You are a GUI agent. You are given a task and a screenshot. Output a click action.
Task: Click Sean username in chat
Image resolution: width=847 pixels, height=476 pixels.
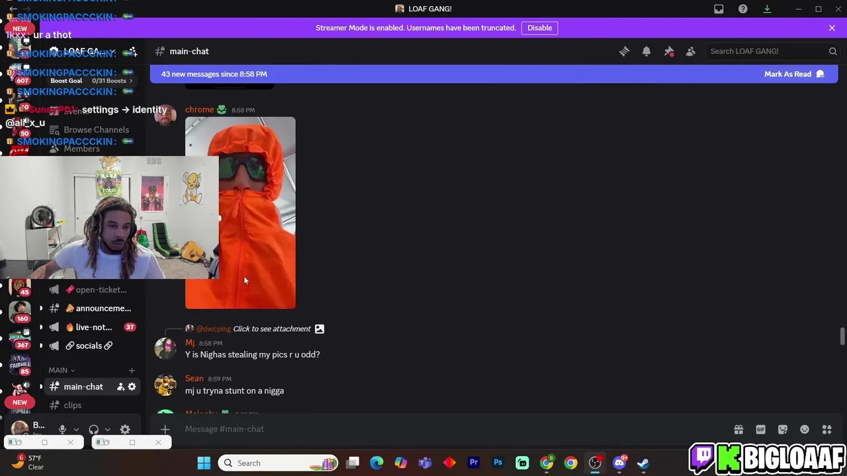[x=194, y=379]
